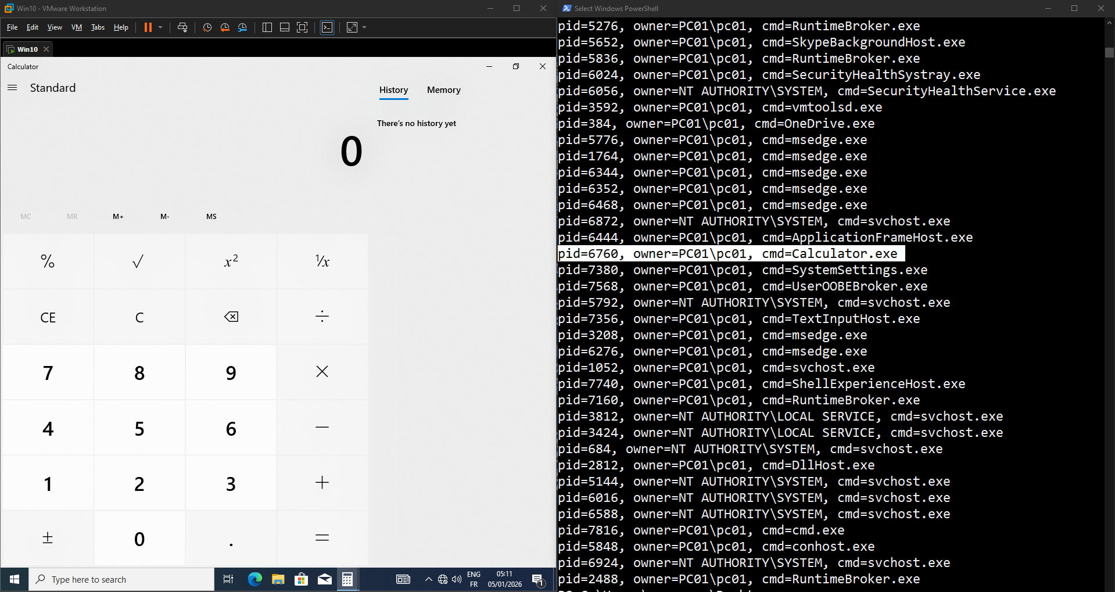Image resolution: width=1115 pixels, height=592 pixels.
Task: Revert the VM to its previous snapshot
Action: (x=225, y=27)
